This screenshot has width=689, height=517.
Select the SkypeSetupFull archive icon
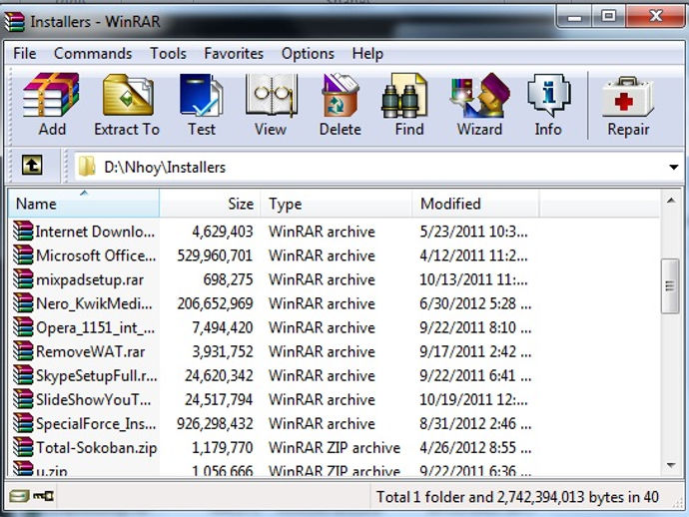point(23,374)
